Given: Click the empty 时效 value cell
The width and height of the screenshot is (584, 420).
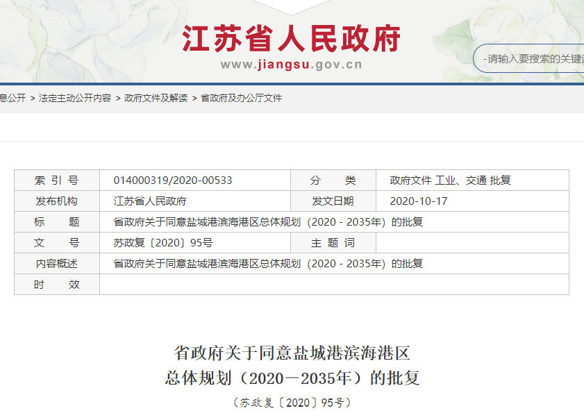Looking at the screenshot, I should click(x=333, y=285).
